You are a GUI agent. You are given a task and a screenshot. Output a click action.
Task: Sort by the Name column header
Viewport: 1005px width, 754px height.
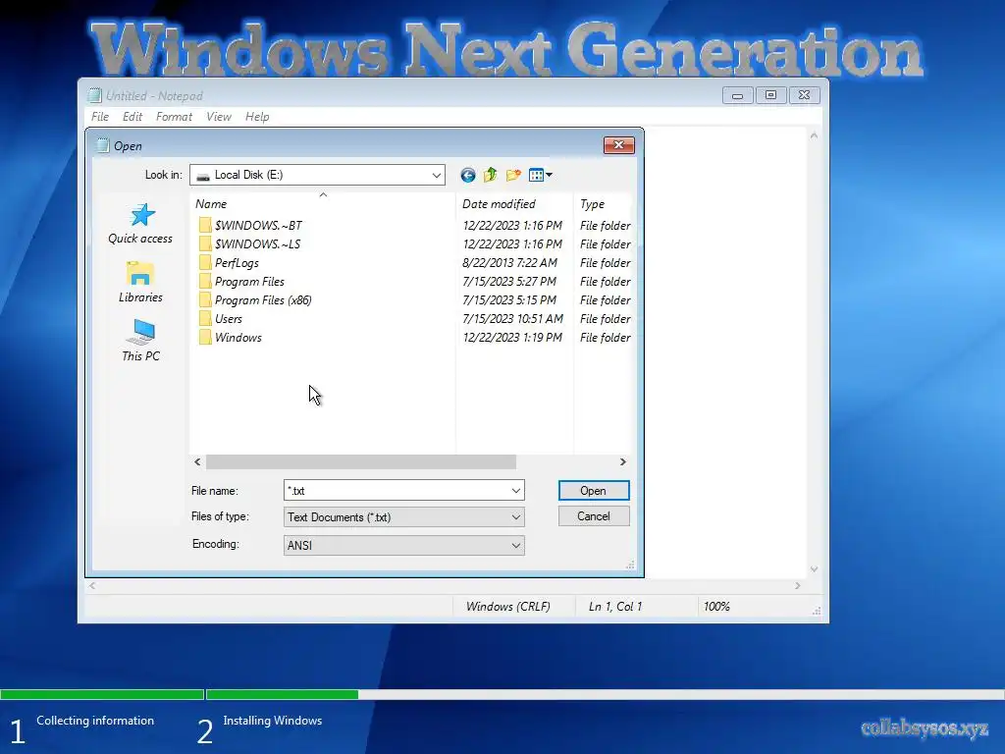point(322,204)
